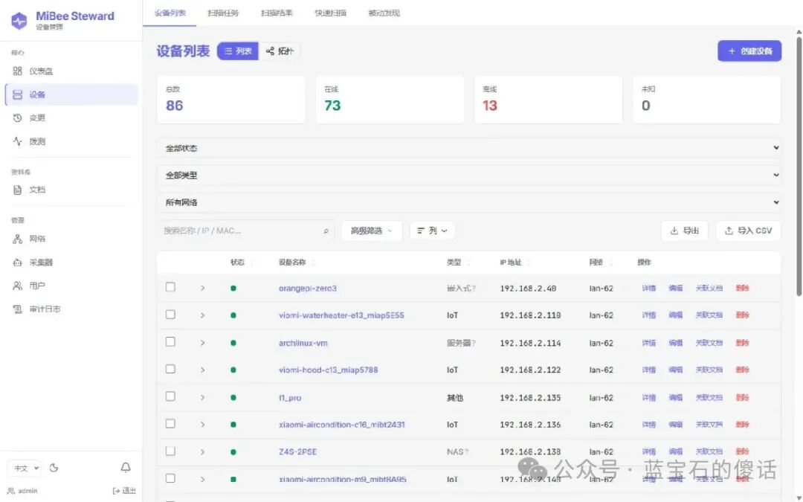The width and height of the screenshot is (803, 502).
Task: Click the device search input field
Action: 246,231
